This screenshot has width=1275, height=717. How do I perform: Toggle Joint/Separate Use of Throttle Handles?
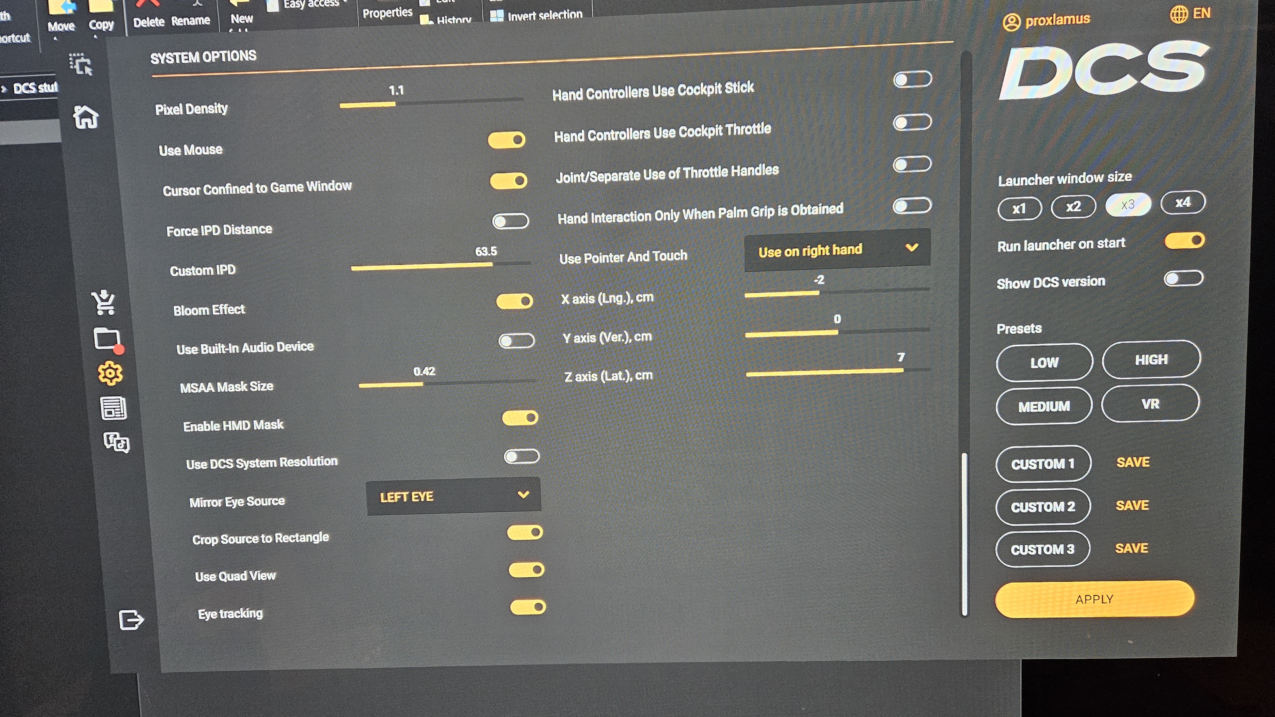coord(913,164)
